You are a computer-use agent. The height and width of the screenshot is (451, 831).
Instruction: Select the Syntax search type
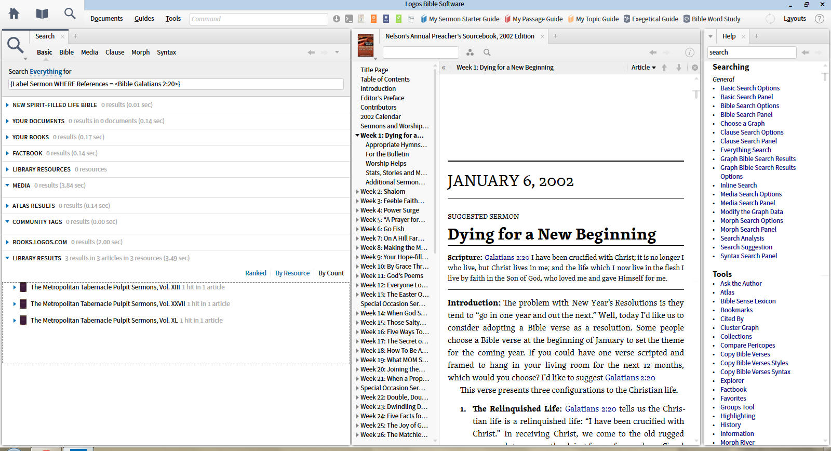click(x=166, y=52)
